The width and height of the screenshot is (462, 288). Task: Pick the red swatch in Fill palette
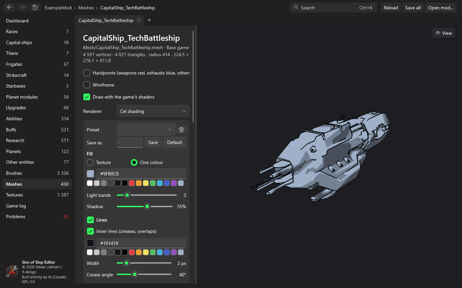132,183
